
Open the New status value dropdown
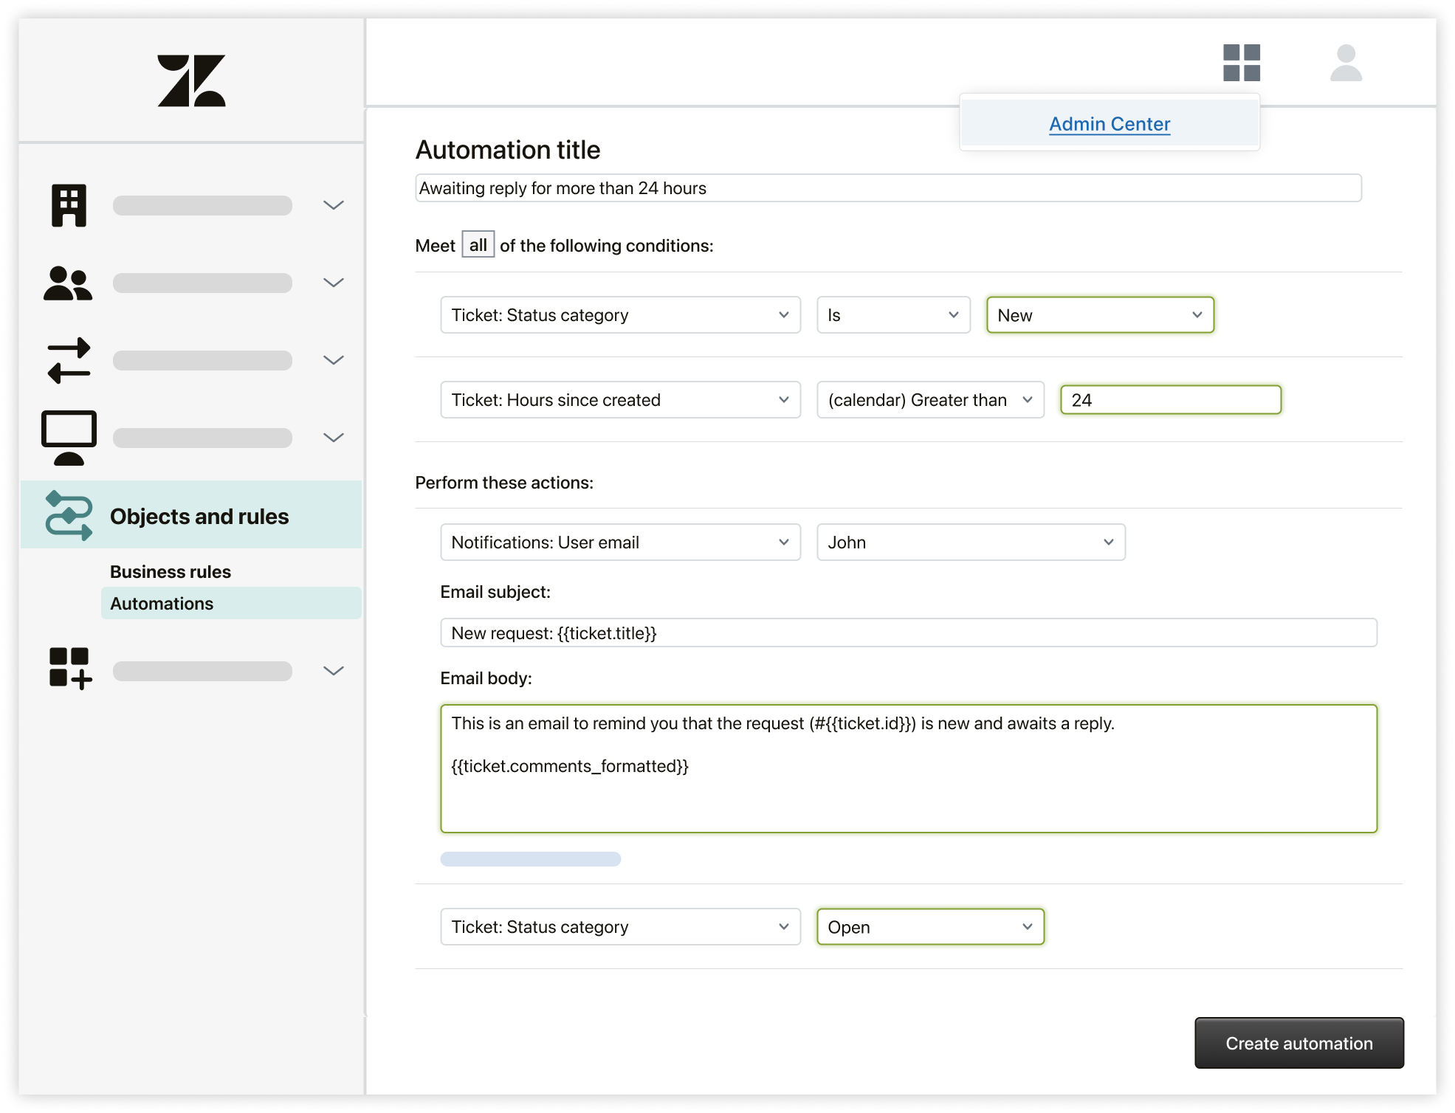tap(1099, 315)
